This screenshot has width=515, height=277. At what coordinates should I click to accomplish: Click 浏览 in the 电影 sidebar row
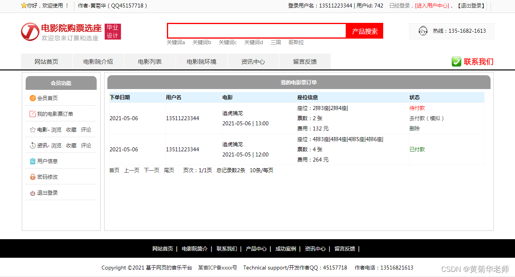tap(56, 130)
